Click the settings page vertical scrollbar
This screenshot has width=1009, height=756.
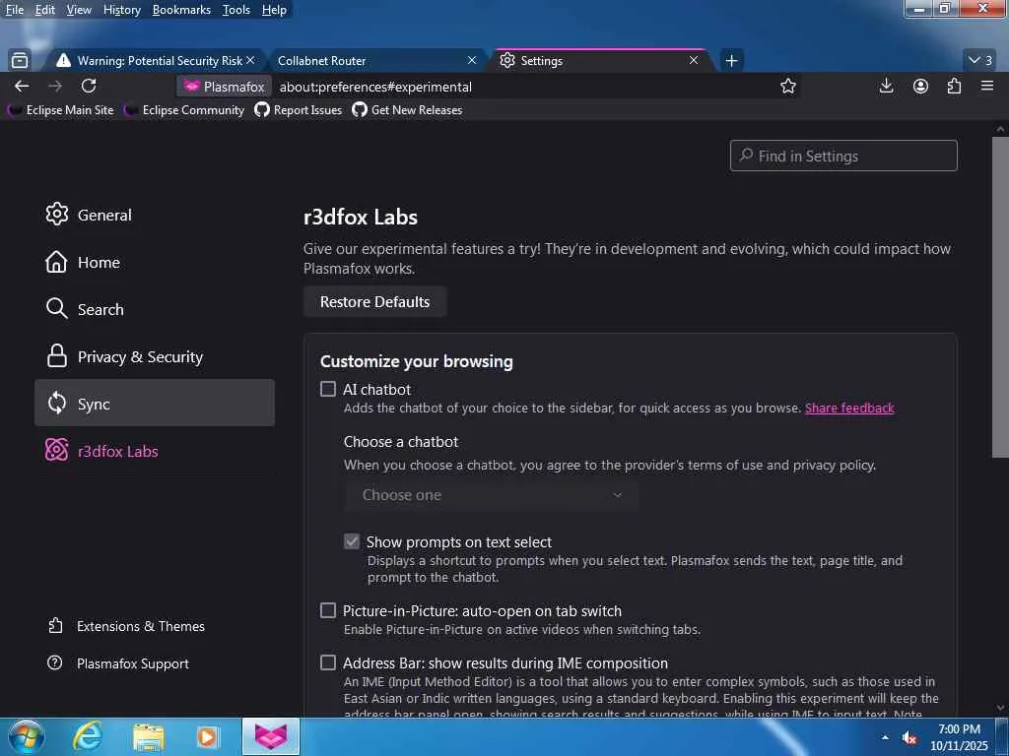coord(1000,295)
